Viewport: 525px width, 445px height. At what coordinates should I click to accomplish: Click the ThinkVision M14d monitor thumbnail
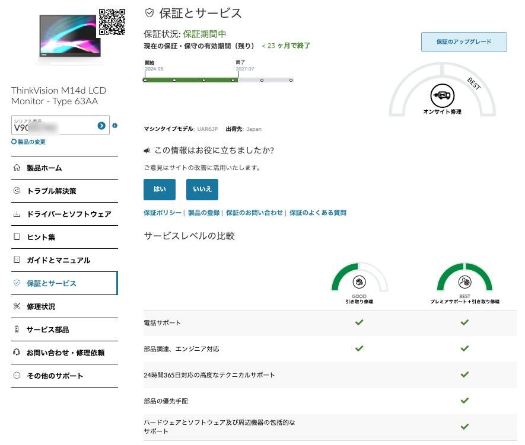(x=69, y=37)
